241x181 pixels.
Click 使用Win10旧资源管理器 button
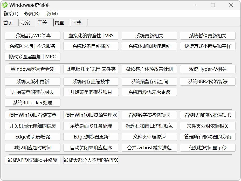(91, 115)
